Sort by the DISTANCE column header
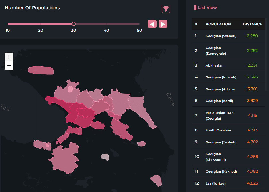The height and width of the screenshot is (192, 269). [x=252, y=24]
